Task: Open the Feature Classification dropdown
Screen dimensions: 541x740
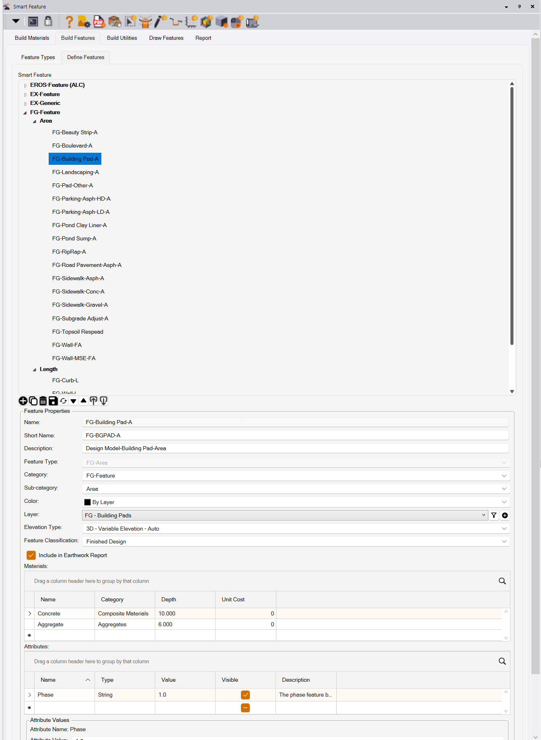Action: click(x=504, y=541)
